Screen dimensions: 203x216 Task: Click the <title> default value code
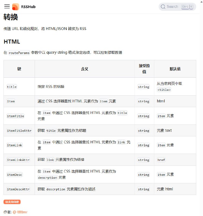click(164, 90)
